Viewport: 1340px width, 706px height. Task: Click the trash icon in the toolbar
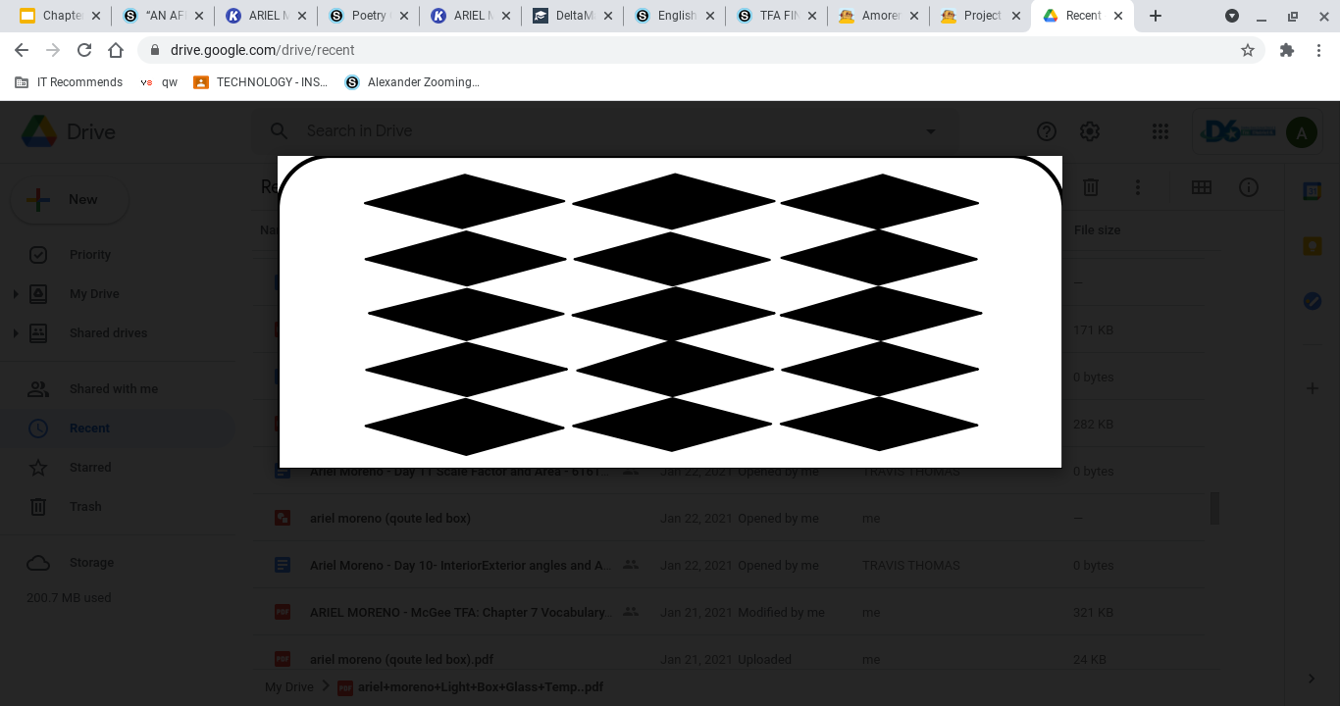point(1090,187)
